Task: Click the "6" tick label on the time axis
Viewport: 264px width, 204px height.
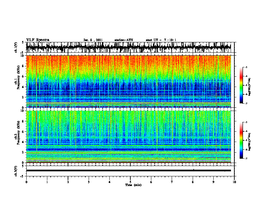Action: [151, 182]
